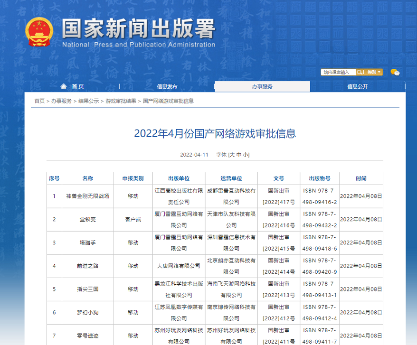Set font size to medium (中)
Image resolution: width=417 pixels, height=345 pixels.
(x=239, y=155)
